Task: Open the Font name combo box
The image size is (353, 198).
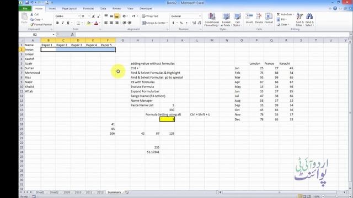Action: [67, 16]
